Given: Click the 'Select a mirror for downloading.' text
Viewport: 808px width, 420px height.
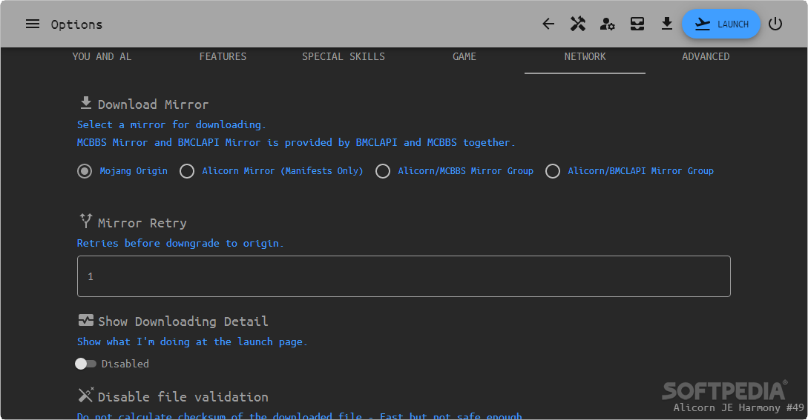Looking at the screenshot, I should (x=171, y=124).
